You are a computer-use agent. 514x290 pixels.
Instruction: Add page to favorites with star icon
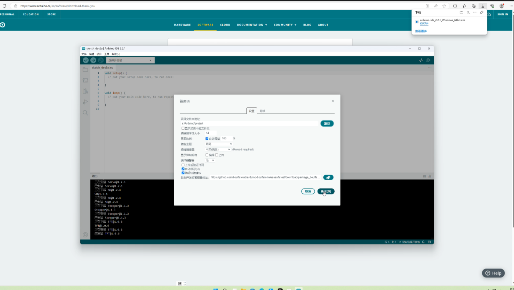444,6
